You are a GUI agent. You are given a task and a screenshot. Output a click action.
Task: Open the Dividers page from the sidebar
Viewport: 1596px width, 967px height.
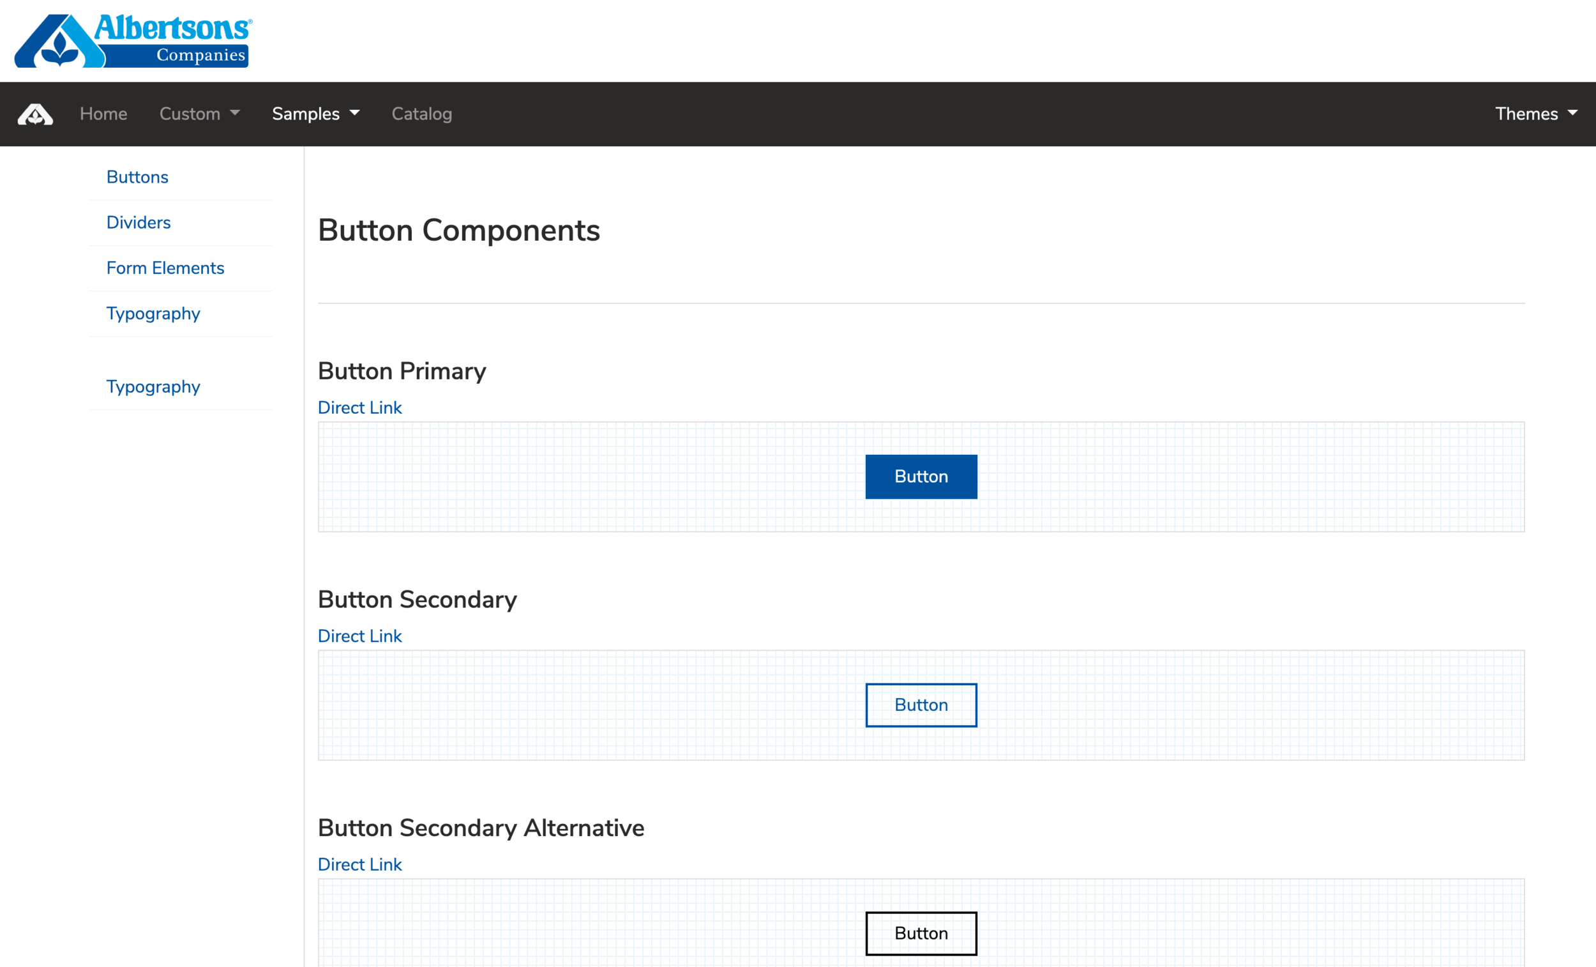[x=138, y=222]
